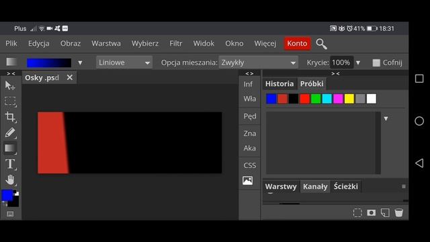Open the Liniowe gradient type dropdown
430x242 pixels.
(x=124, y=63)
